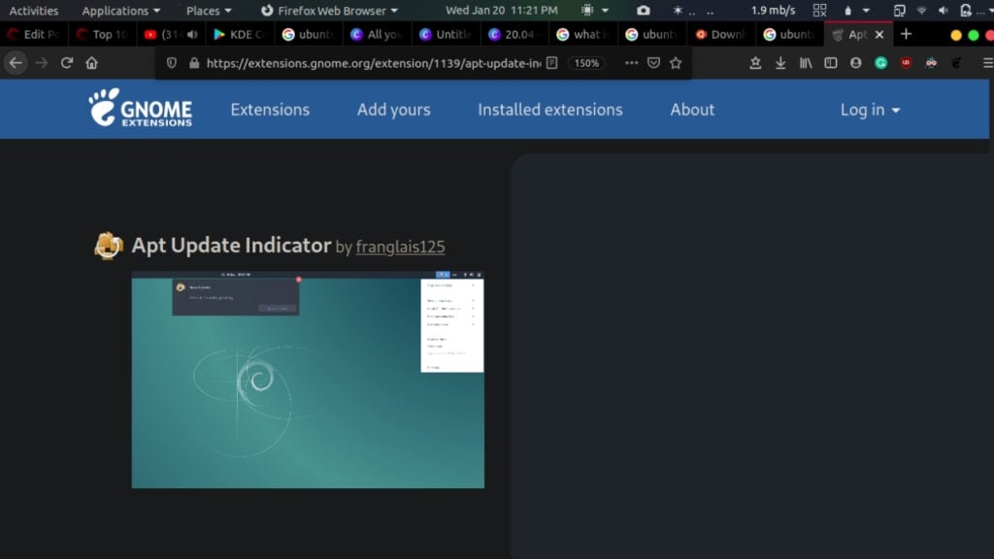Enlarge the extension screenshot thumbnail
Screen dimensions: 994x559
[x=308, y=379]
